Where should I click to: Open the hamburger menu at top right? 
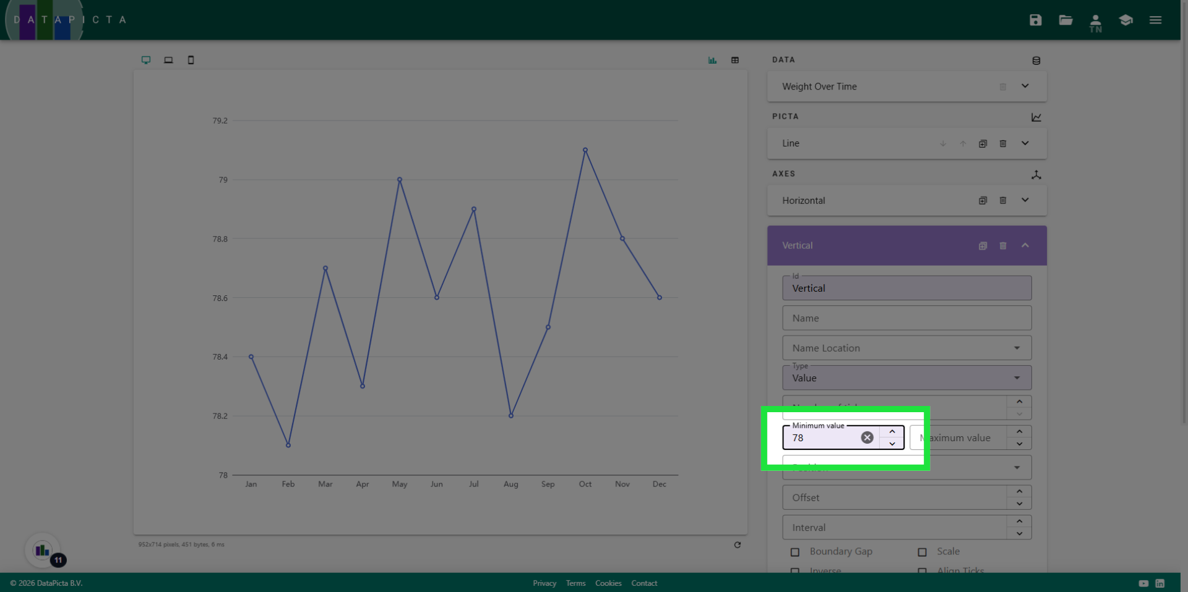(1155, 20)
